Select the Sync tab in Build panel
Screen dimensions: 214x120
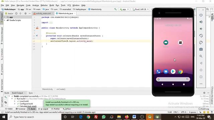[31, 93]
